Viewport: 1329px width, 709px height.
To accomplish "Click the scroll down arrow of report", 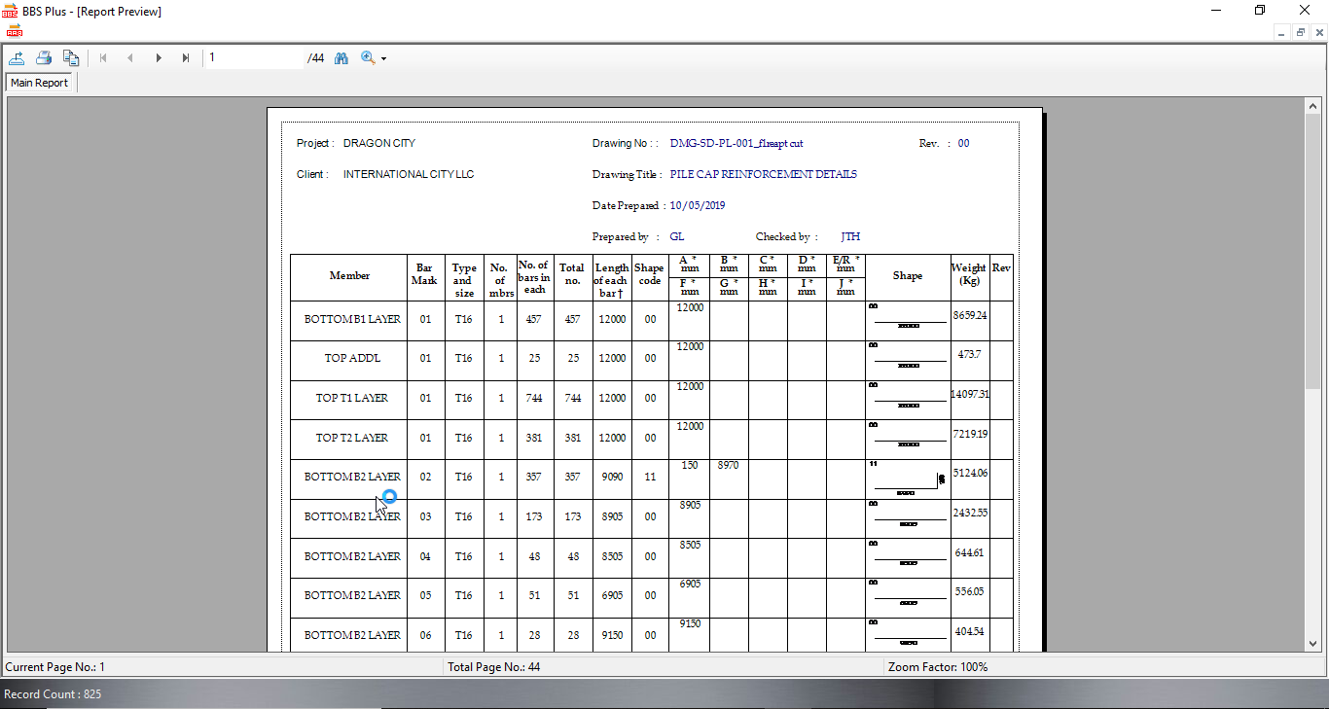I will (1312, 643).
